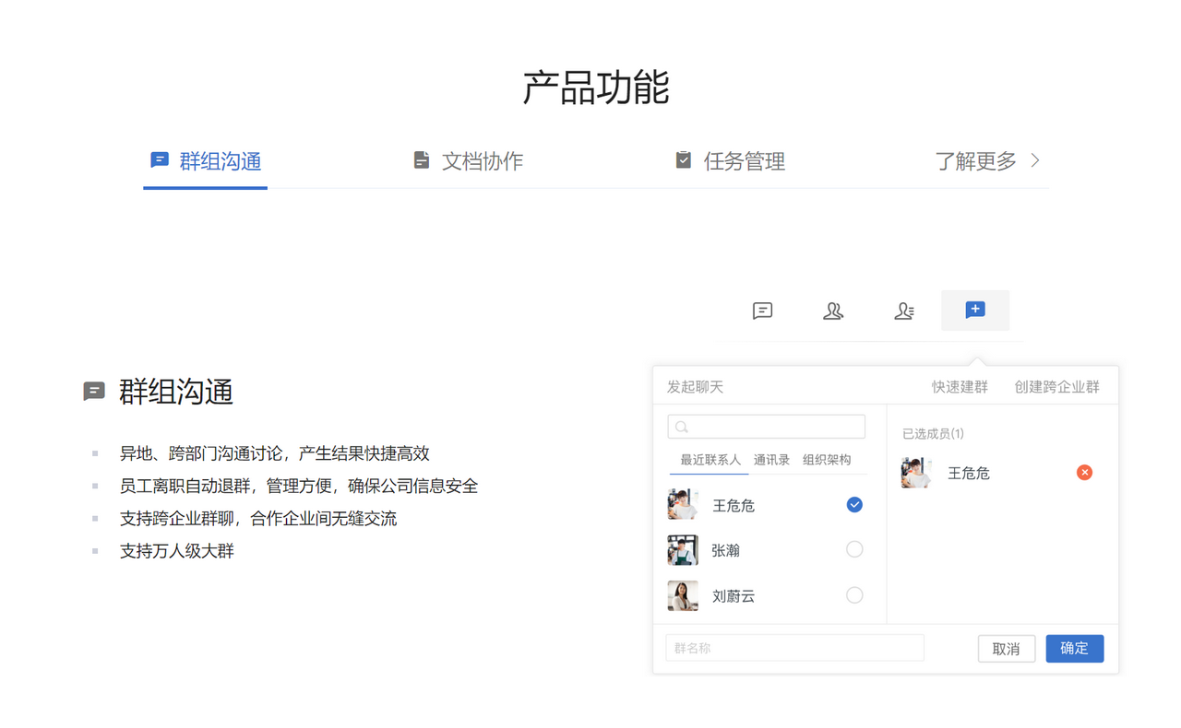Click the 文档协作 document icon
This screenshot has height=728, width=1181.
coord(422,160)
